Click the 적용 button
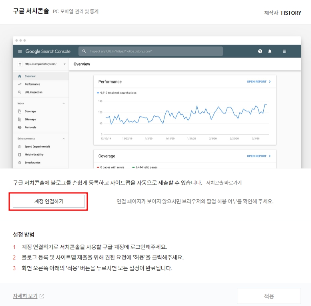The width and height of the screenshot is (311, 306). pos(269,296)
